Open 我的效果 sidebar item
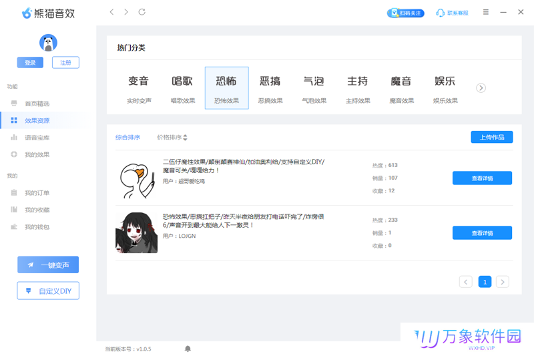The height and width of the screenshot is (356, 534). pyautogui.click(x=37, y=155)
